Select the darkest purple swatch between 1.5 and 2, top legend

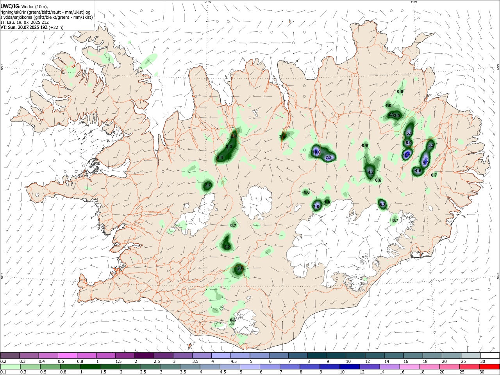tap(144, 355)
